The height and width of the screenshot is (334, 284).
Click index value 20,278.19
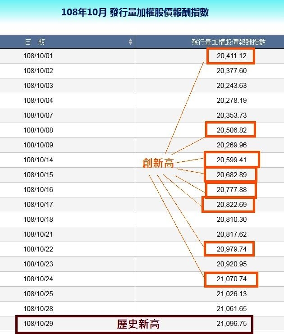232,101
